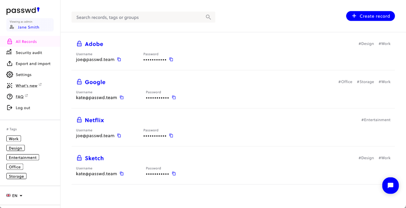Click Jane Smith admin profile name

29,27
